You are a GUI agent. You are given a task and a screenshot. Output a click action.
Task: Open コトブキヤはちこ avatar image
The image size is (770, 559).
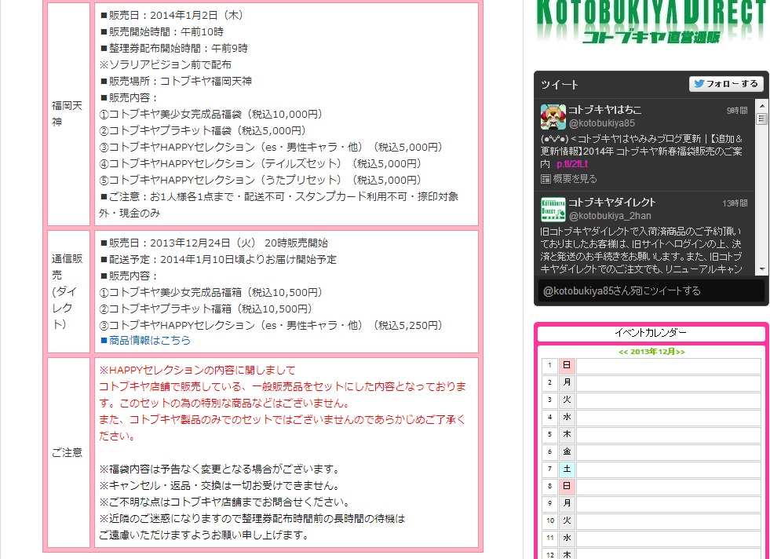tap(553, 117)
